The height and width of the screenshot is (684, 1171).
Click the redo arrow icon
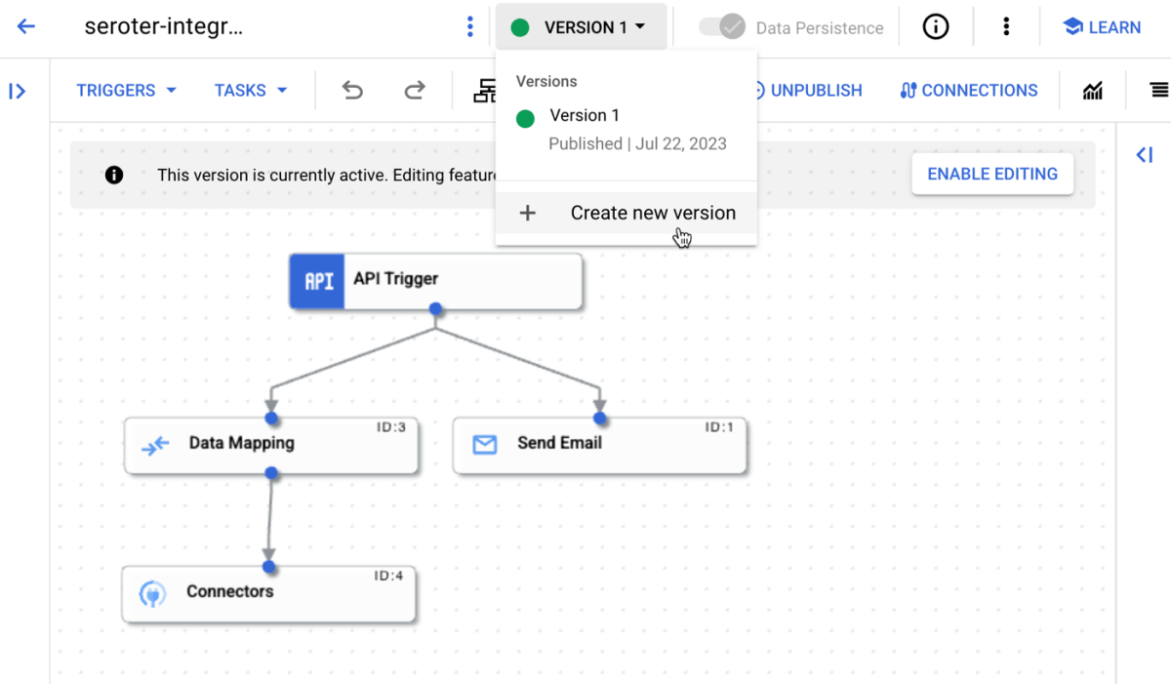414,90
